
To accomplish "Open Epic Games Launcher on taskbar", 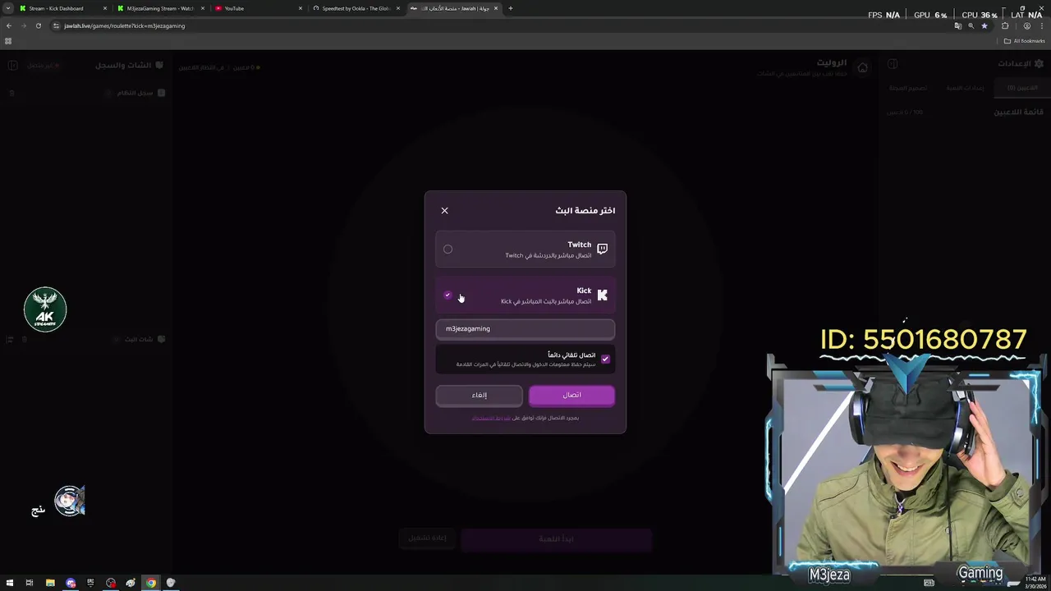I will (90, 583).
